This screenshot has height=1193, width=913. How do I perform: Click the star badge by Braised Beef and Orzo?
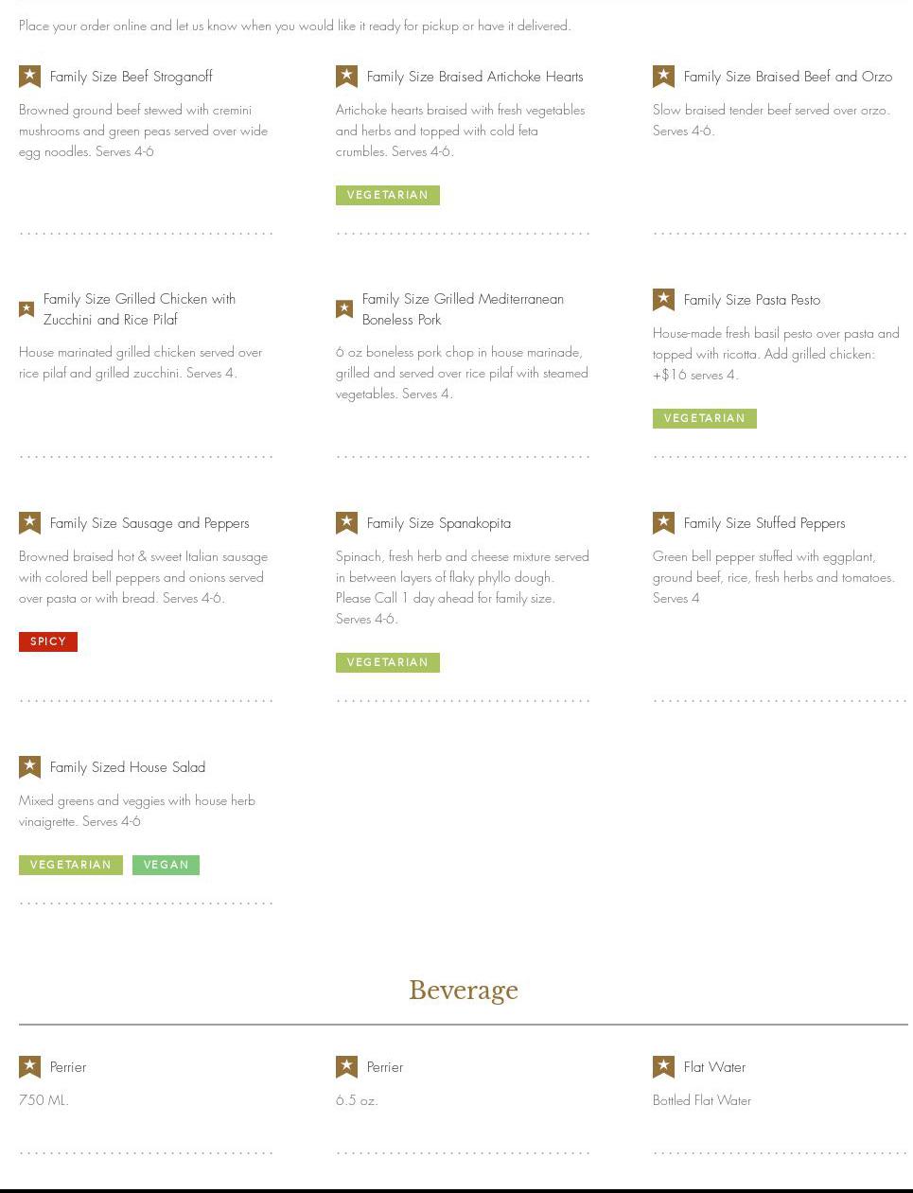tap(663, 77)
